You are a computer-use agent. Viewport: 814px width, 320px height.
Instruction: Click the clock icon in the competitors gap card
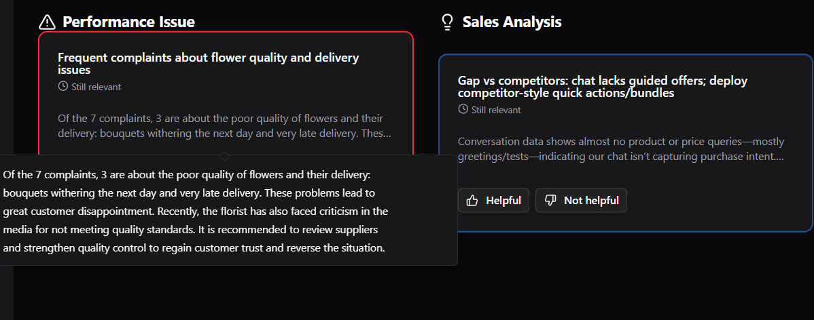click(463, 110)
